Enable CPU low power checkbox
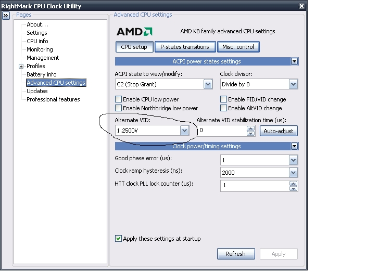Viewport: 391px width, 272px height. point(119,99)
